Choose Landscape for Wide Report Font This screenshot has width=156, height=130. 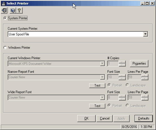(127, 105)
